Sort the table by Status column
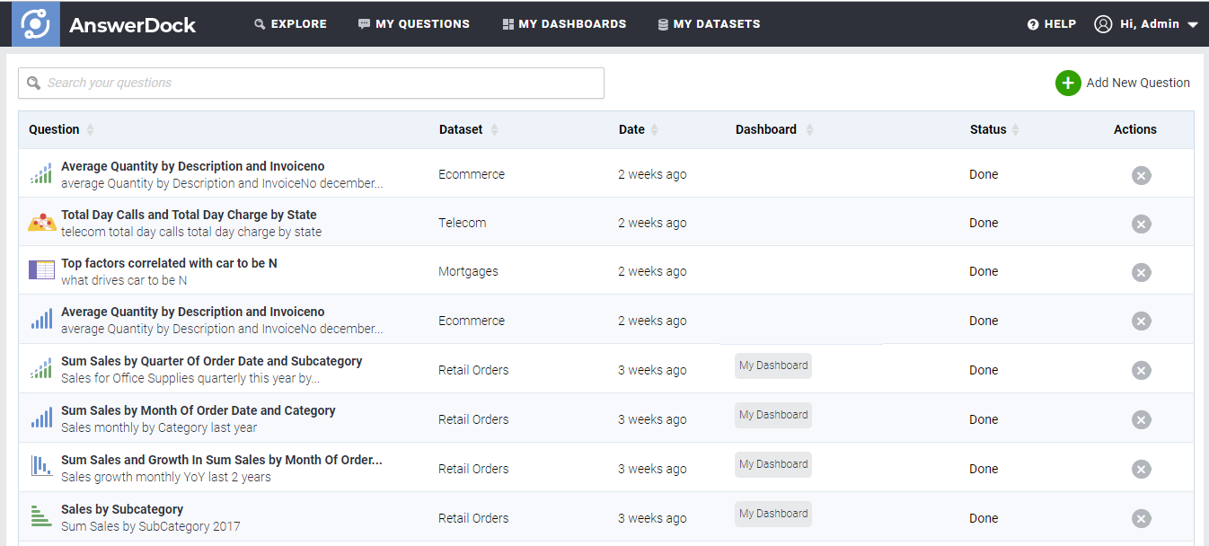This screenshot has height=546, width=1209. coord(994,129)
